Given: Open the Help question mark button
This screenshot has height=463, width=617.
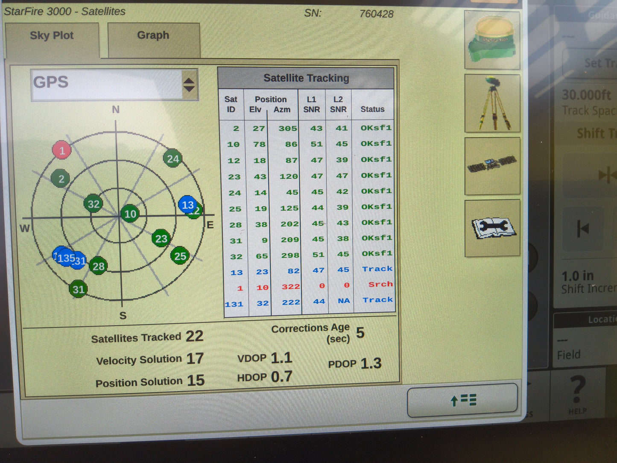Looking at the screenshot, I should click(x=577, y=395).
